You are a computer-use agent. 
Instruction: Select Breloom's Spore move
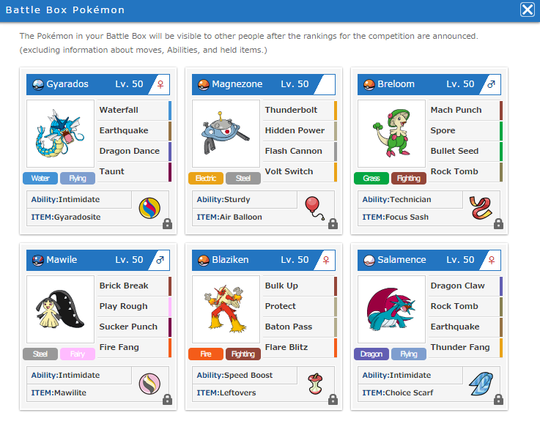point(465,130)
